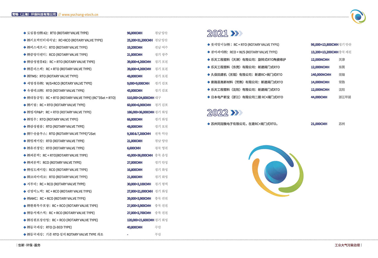Image resolution: width=378 pixels, height=258 pixels.
Task: Click the 66,000CMH capacity value
Action: (135, 119)
